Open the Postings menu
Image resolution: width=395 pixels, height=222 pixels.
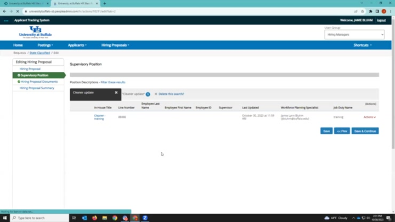(x=45, y=45)
